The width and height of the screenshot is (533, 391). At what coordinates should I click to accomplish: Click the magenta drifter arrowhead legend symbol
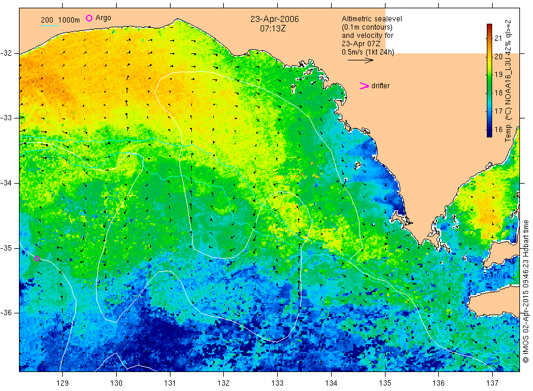point(364,86)
